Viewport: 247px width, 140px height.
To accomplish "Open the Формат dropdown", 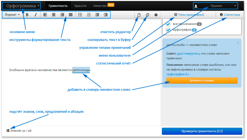I will point(12,15).
